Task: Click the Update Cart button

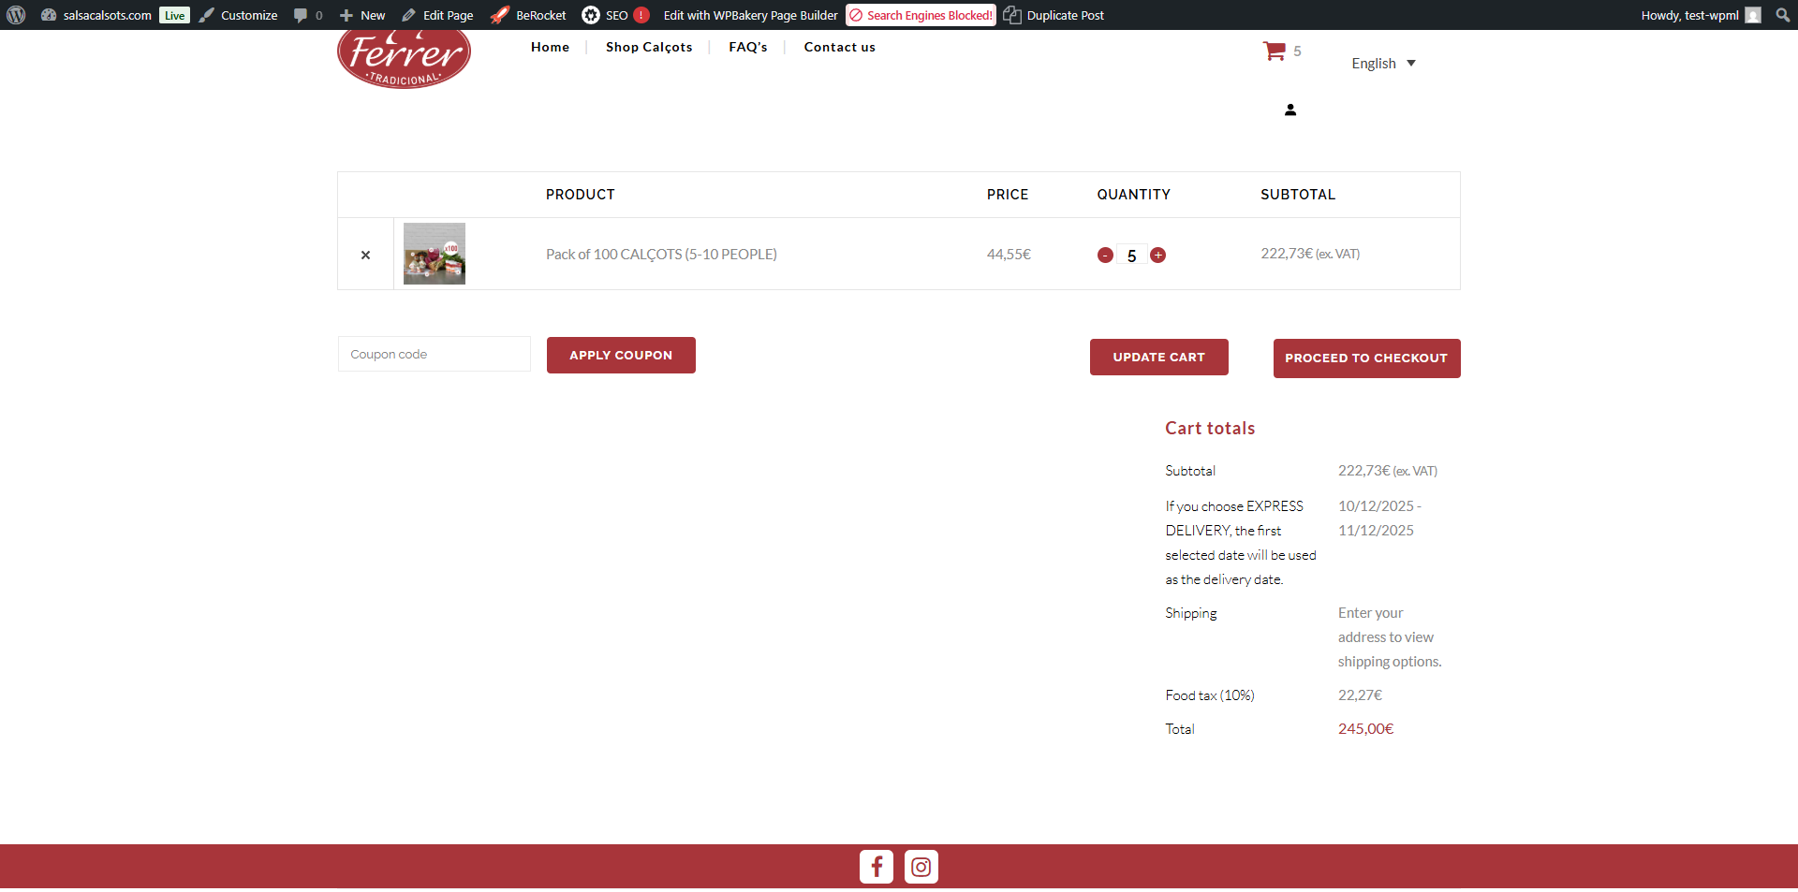Action: click(1159, 357)
